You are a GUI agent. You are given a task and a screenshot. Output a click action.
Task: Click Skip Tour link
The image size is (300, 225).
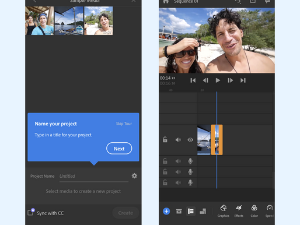point(124,124)
